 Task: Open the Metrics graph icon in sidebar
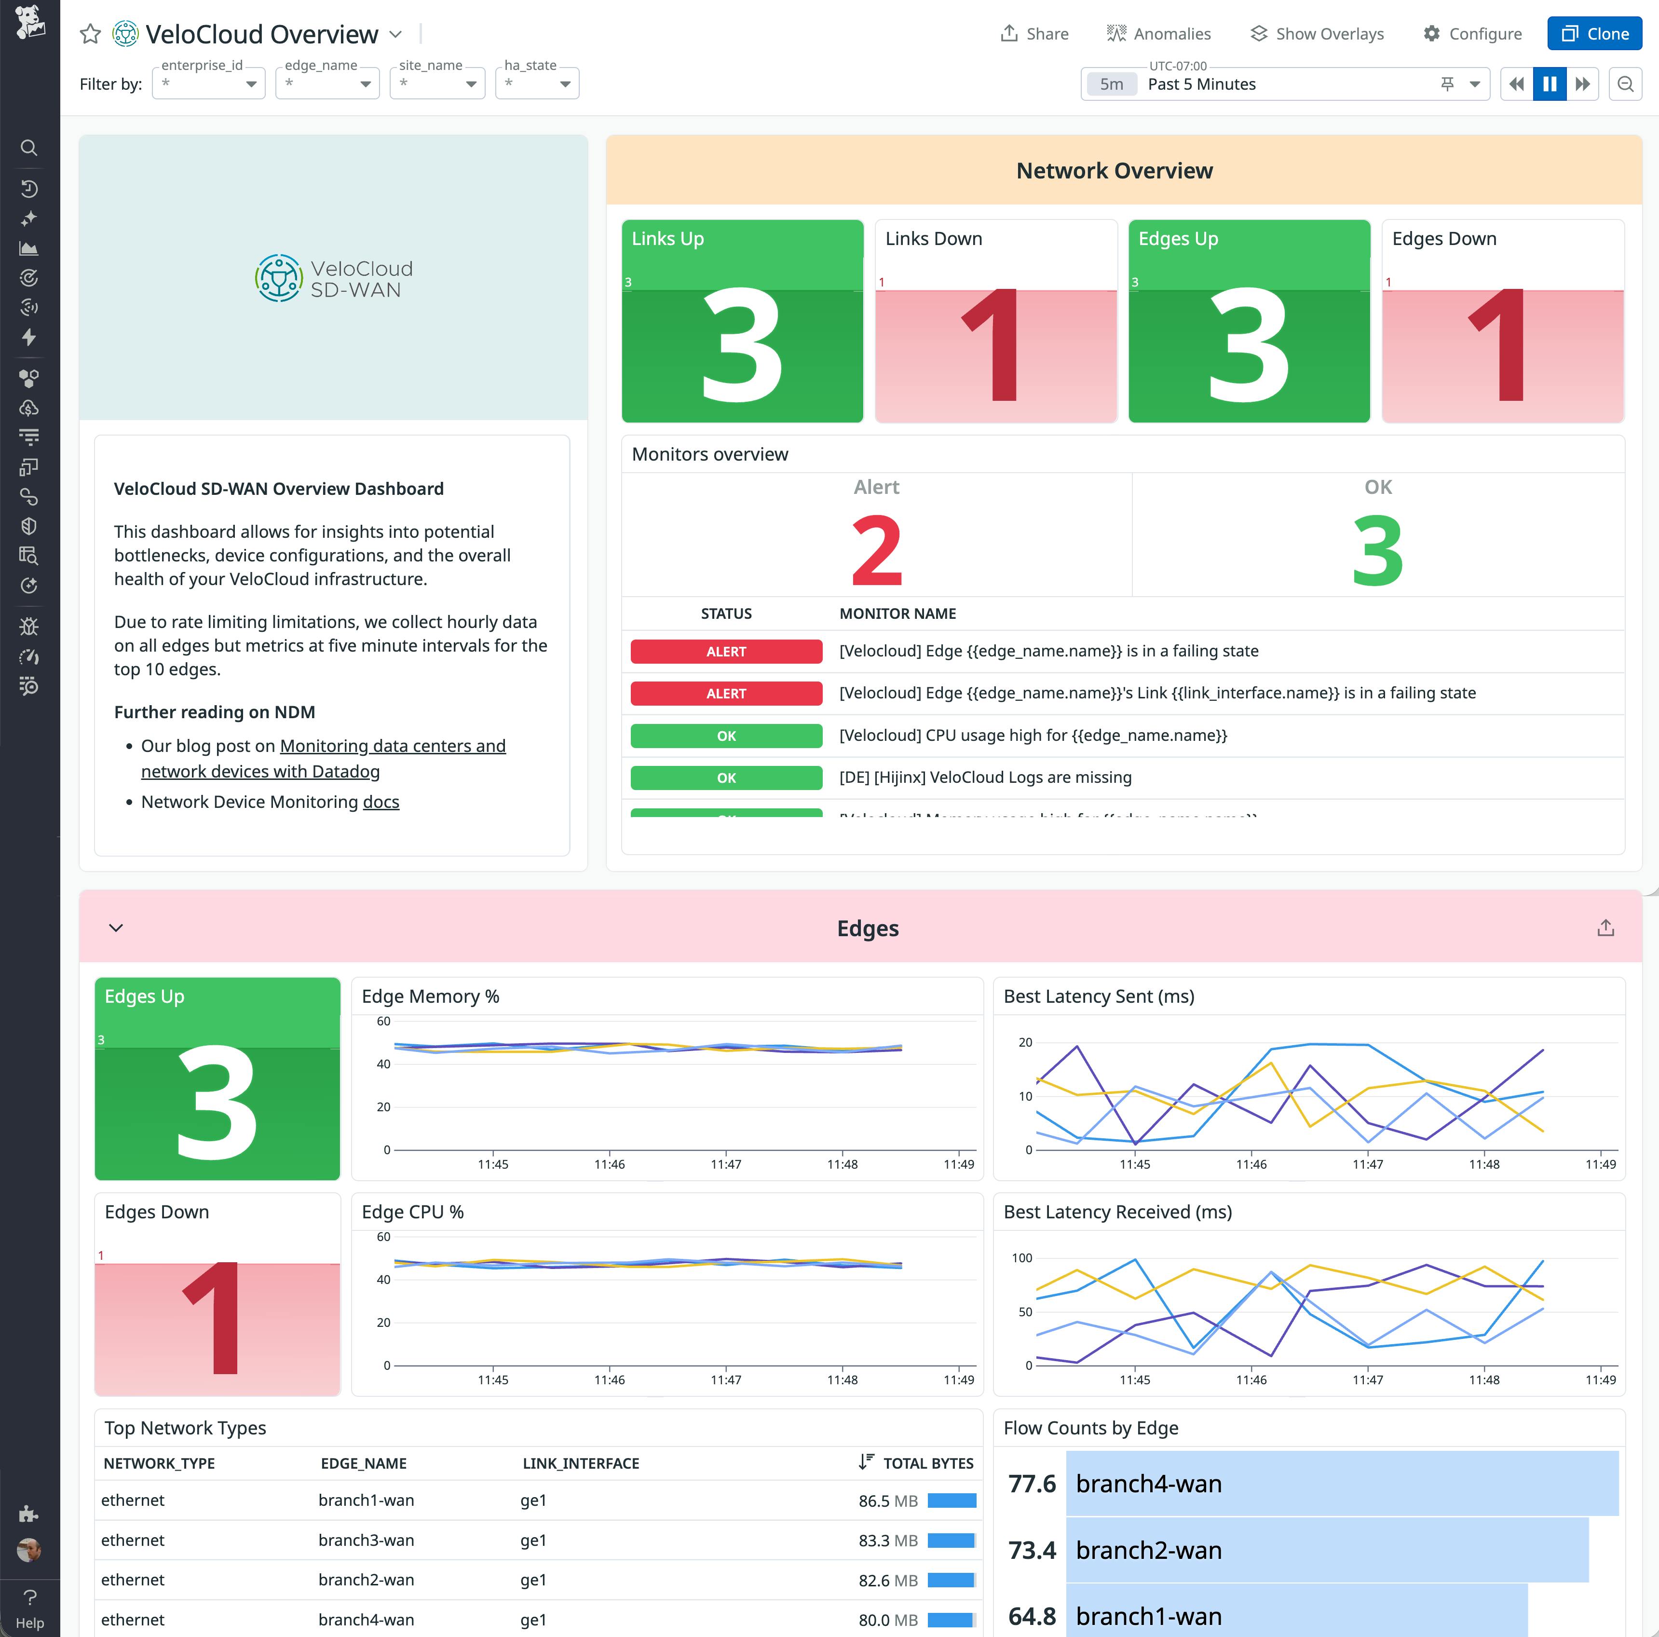(29, 248)
